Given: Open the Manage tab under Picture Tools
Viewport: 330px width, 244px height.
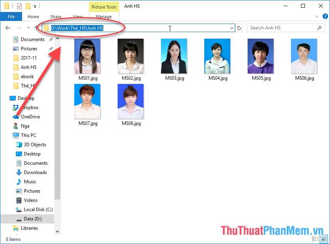Looking at the screenshot, I should [103, 17].
